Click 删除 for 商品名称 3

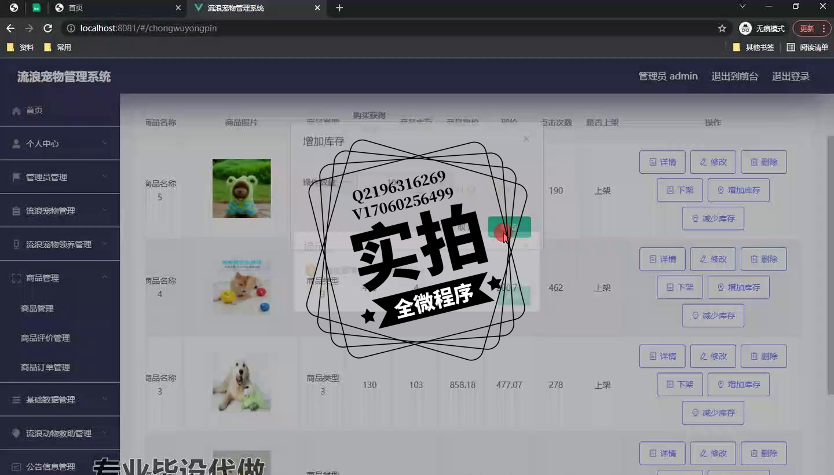764,356
